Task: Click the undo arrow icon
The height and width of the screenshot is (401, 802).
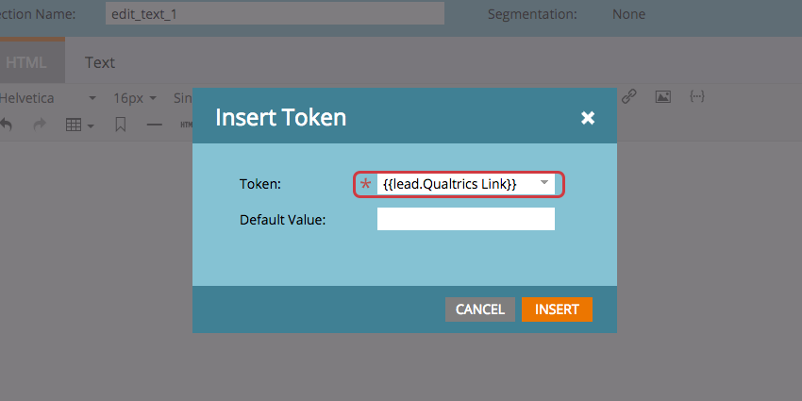Action: pos(6,125)
